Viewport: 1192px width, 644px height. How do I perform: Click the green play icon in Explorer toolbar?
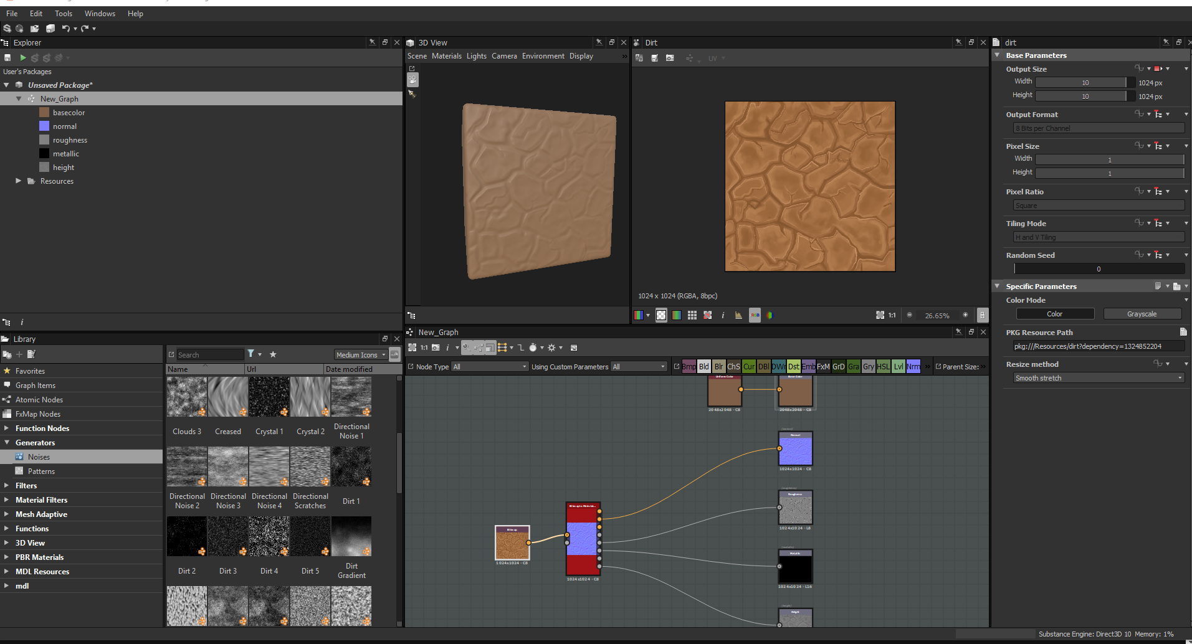click(x=23, y=58)
